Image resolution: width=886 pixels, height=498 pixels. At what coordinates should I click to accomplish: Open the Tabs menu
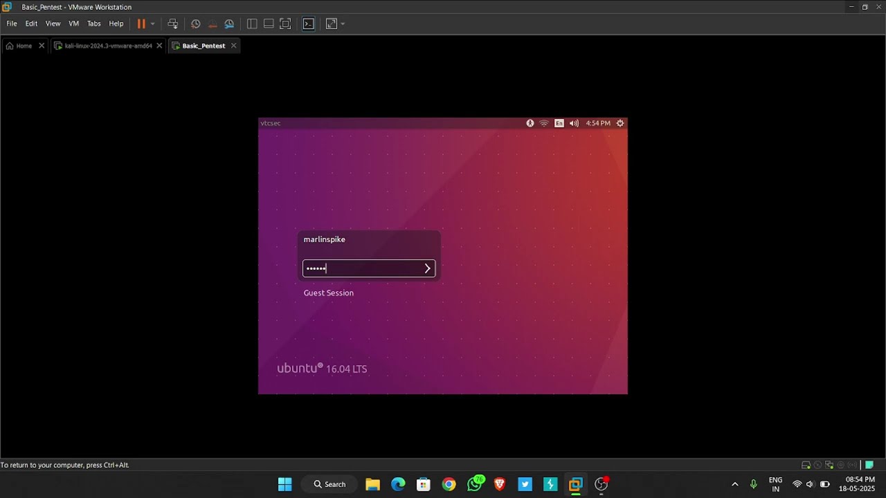(93, 24)
